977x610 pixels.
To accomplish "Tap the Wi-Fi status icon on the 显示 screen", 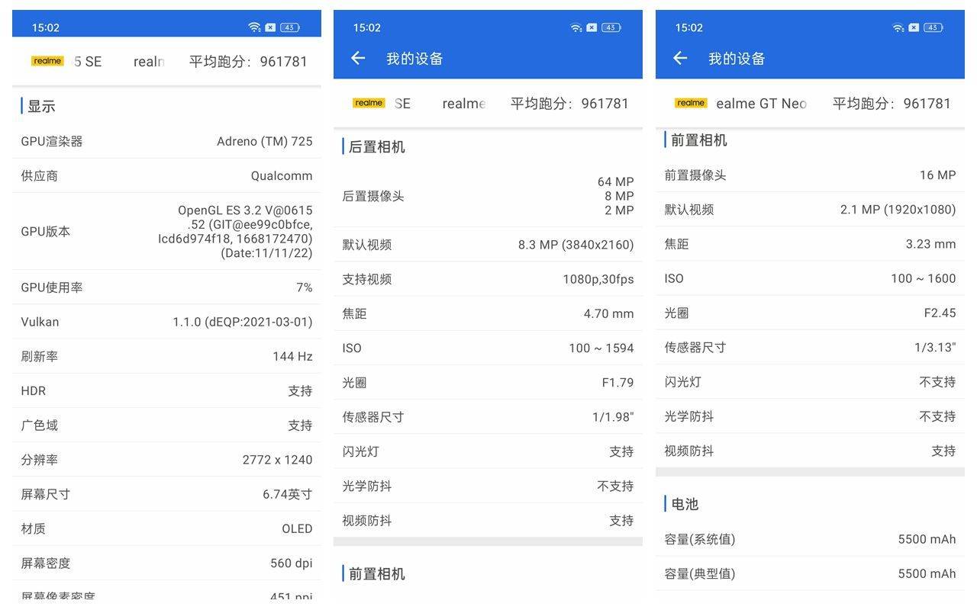I will 254,27.
